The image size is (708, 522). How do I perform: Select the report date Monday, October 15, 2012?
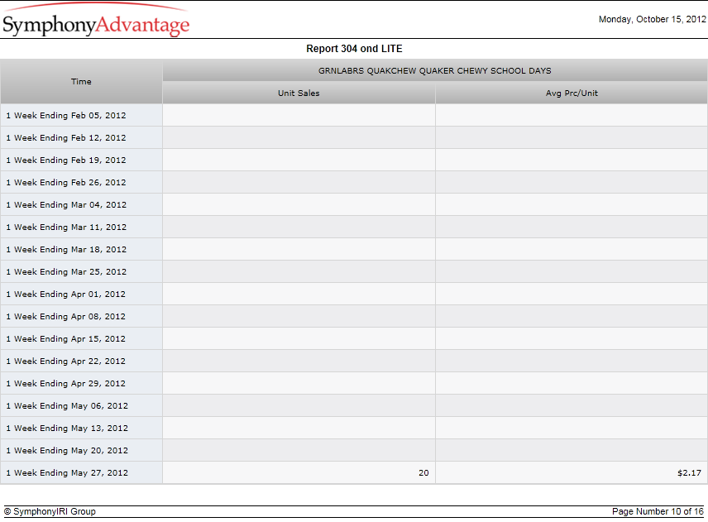[652, 19]
